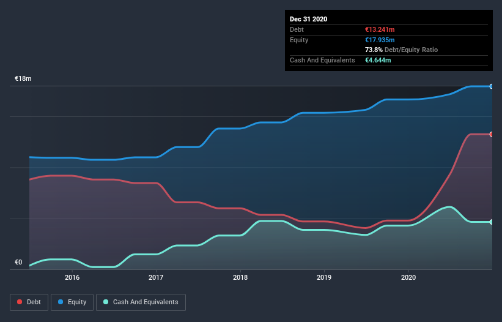The width and height of the screenshot is (502, 322).
Task: Click the 2018 x-axis label
Action: coord(240,277)
